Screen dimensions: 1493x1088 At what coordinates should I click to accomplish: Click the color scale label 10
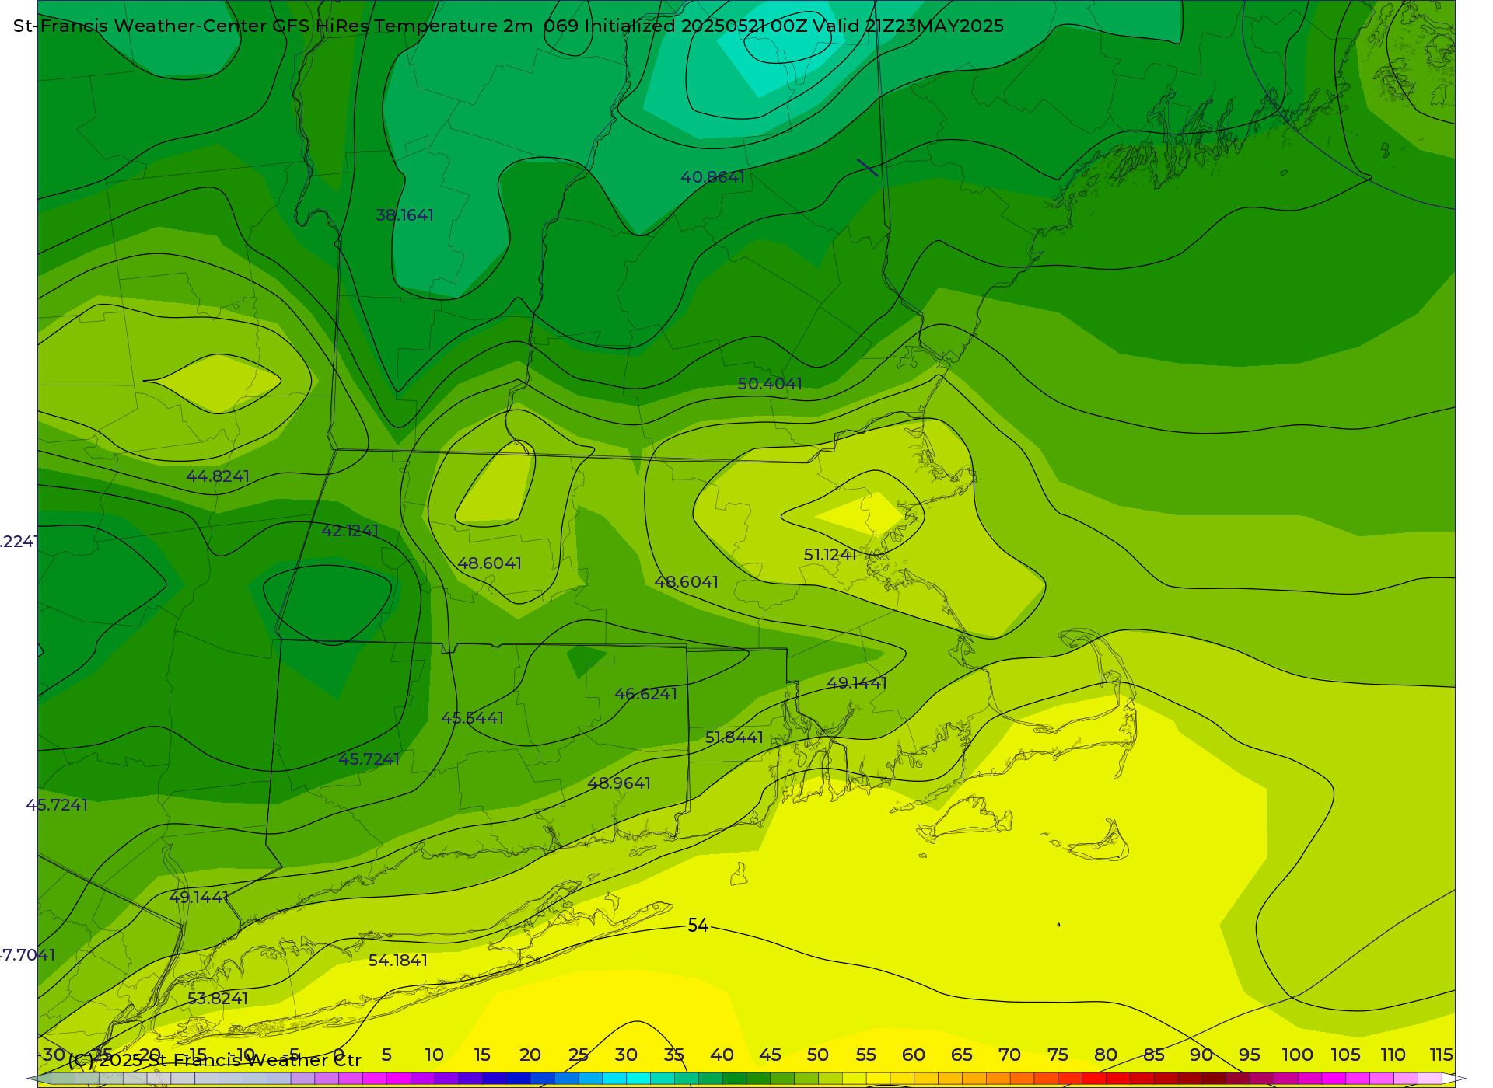(x=434, y=1055)
